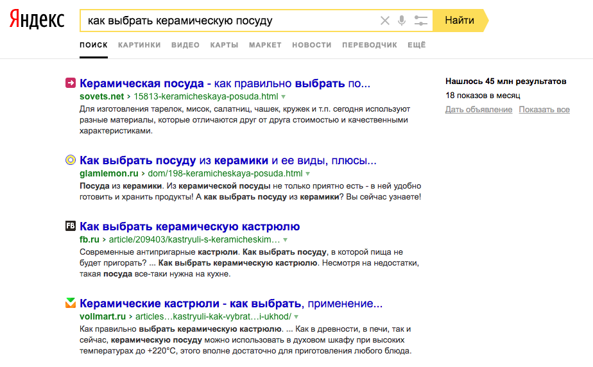The height and width of the screenshot is (367, 593).
Task: Open dom/198-keramicheskaya-posuda.html path link
Action: click(x=225, y=173)
